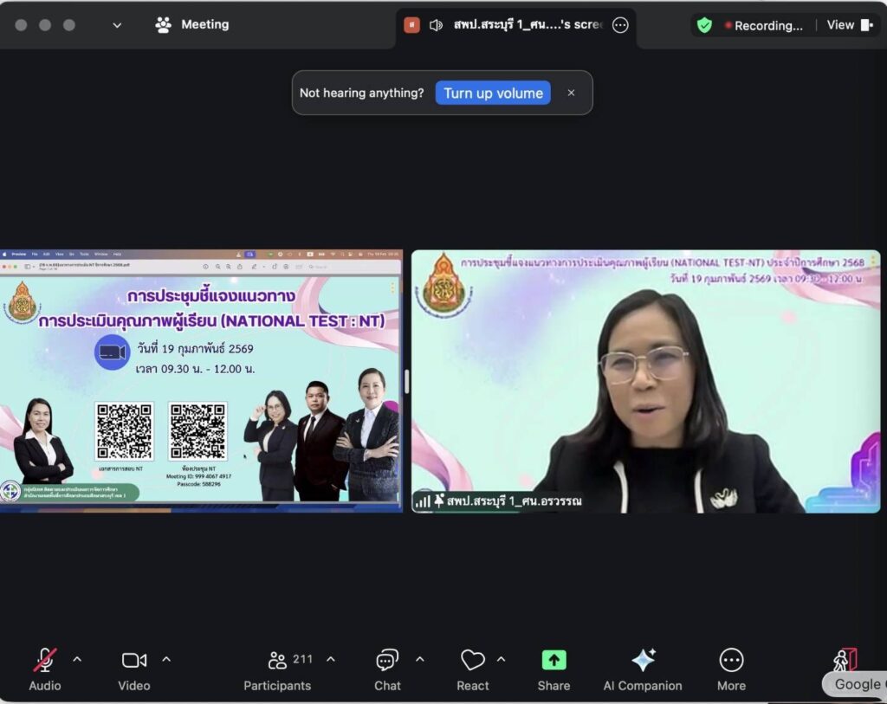
Task: Expand the Chat options arrow
Action: [420, 660]
